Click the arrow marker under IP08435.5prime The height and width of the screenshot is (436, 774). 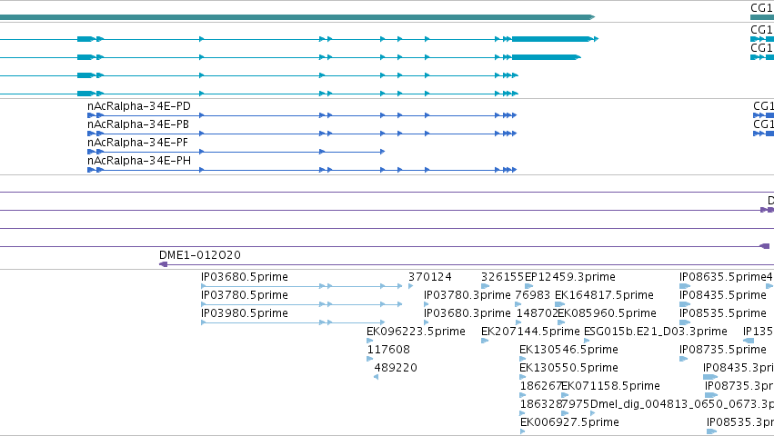click(685, 304)
